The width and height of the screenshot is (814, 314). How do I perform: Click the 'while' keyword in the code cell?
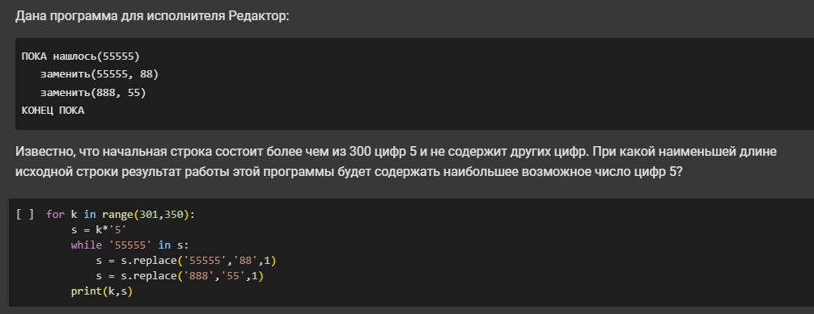[x=87, y=245]
